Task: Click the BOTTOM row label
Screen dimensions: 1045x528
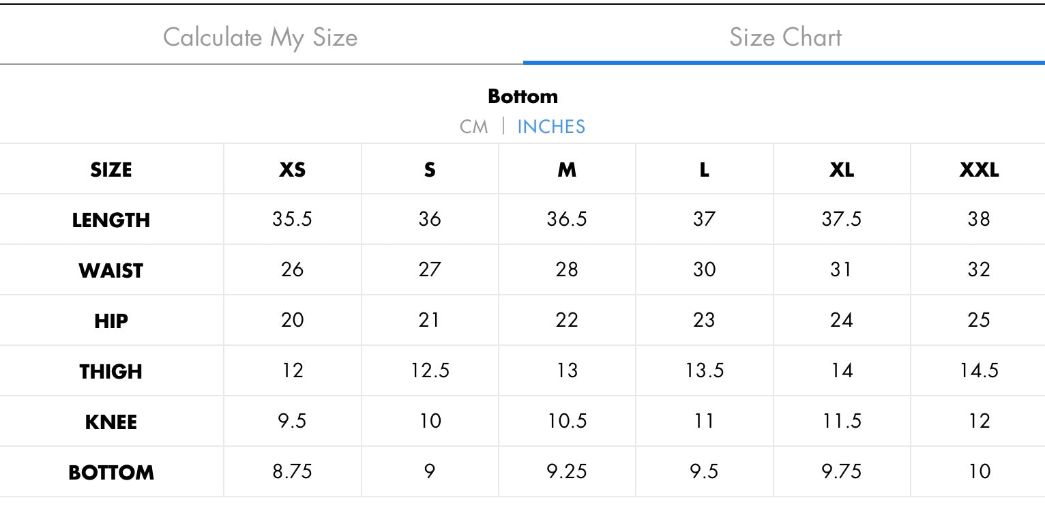Action: point(111,472)
